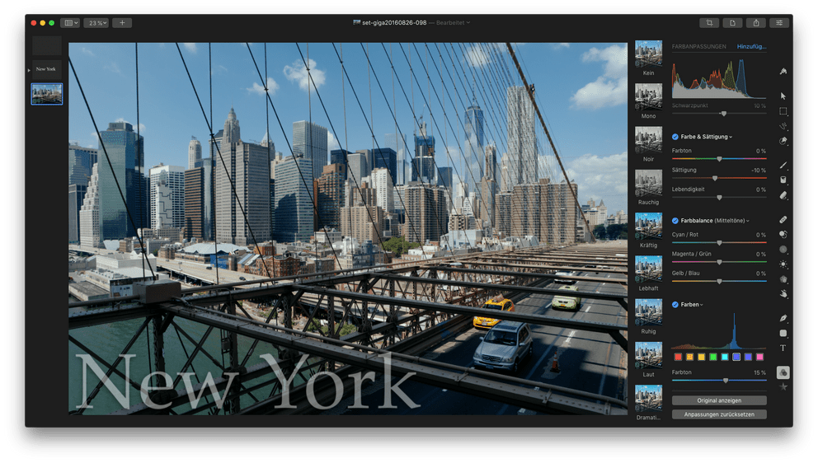Open the sidebar view options dropdown
Image resolution: width=818 pixels, height=463 pixels.
70,23
